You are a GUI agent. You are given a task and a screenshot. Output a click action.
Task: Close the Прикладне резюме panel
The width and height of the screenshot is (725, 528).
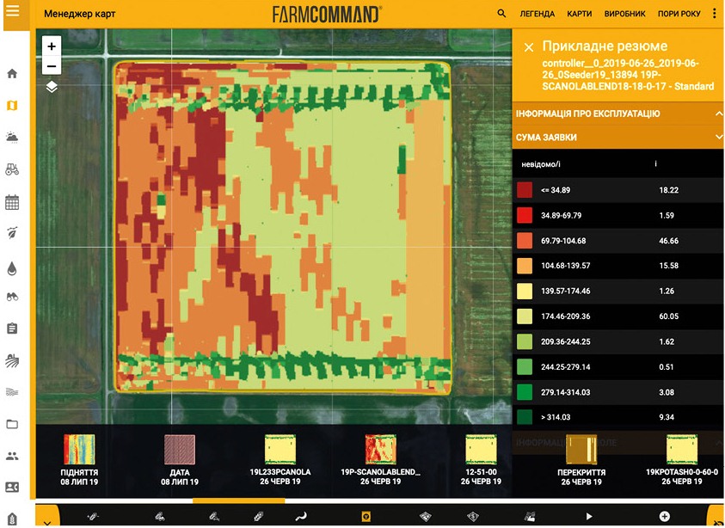[528, 46]
